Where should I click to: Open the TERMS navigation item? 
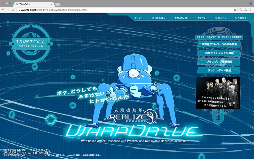pos(221,18)
